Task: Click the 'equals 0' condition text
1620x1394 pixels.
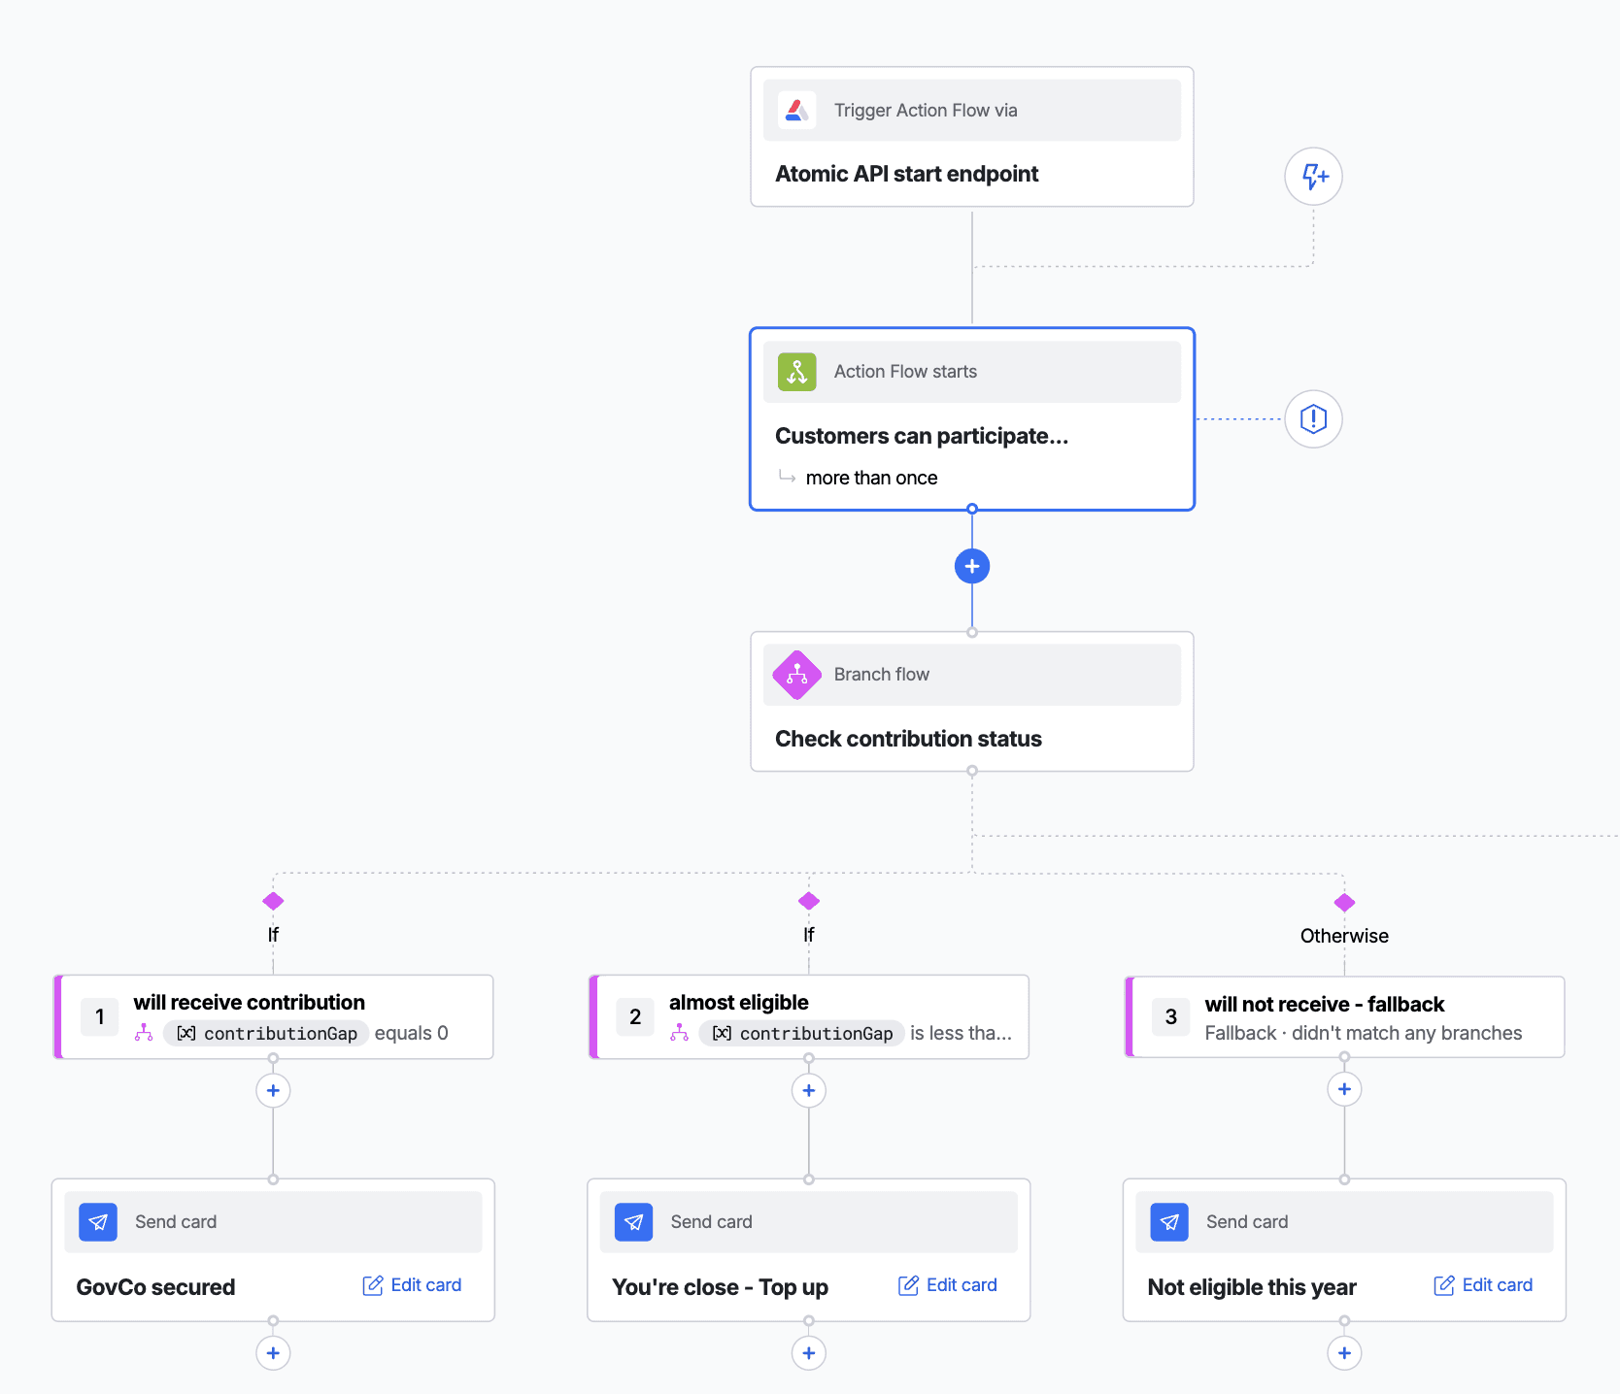Action: click(412, 1033)
